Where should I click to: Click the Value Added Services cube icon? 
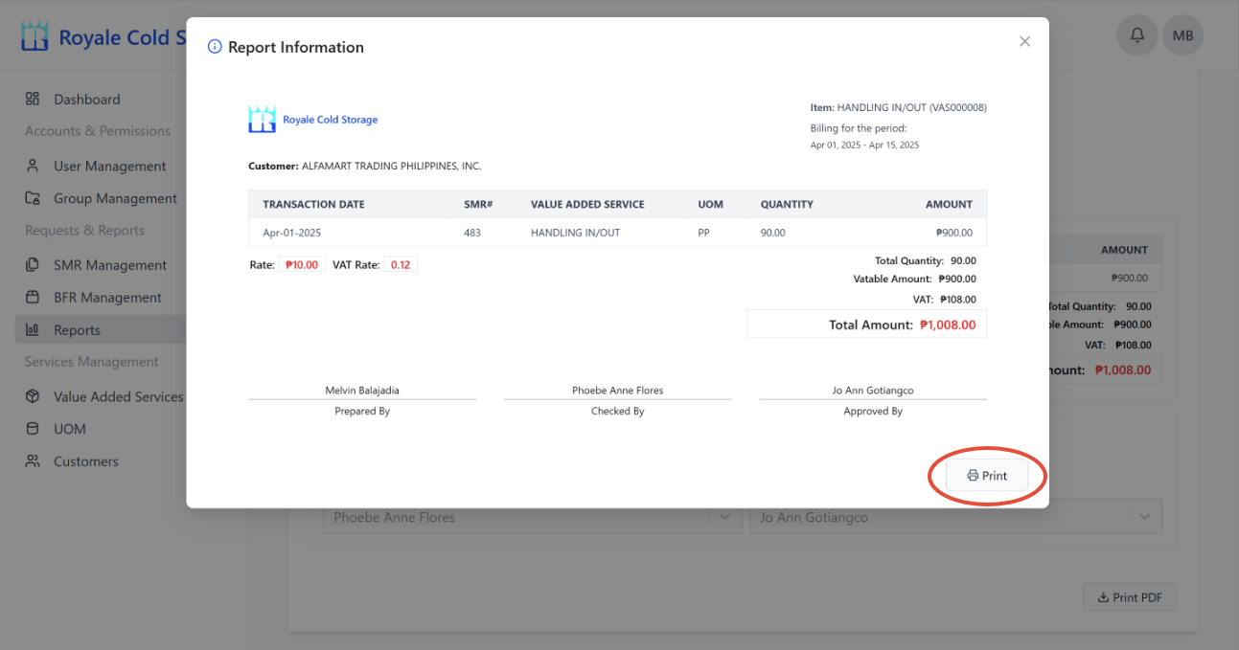pos(33,396)
